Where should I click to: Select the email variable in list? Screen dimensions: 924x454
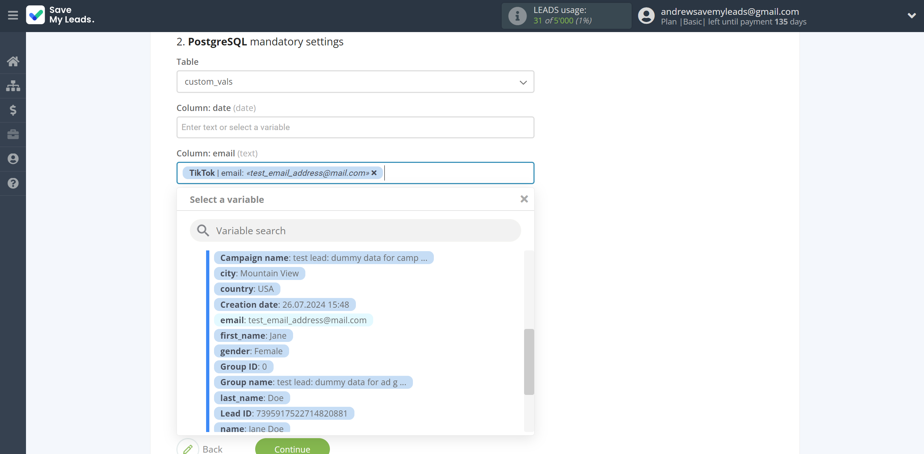pyautogui.click(x=293, y=320)
